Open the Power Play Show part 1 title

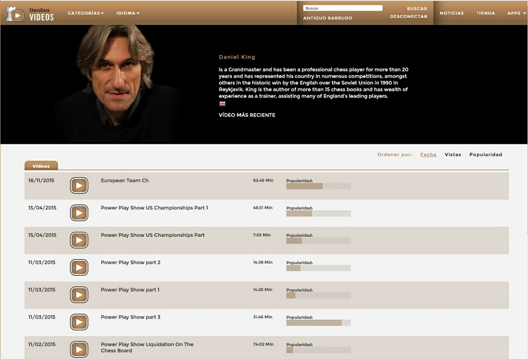pyautogui.click(x=130, y=290)
